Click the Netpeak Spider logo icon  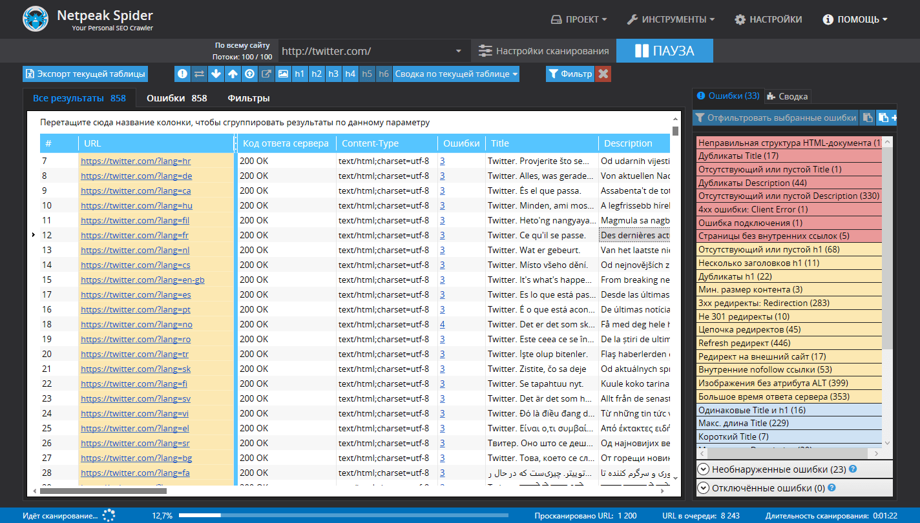click(36, 19)
